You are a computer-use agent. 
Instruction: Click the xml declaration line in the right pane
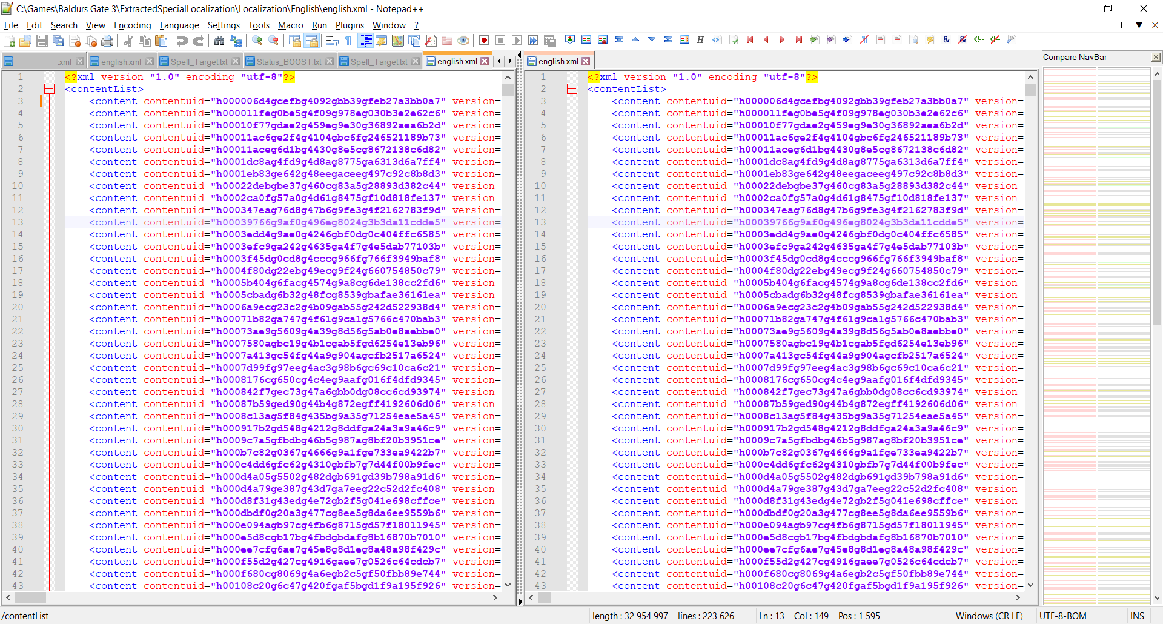[x=703, y=77]
